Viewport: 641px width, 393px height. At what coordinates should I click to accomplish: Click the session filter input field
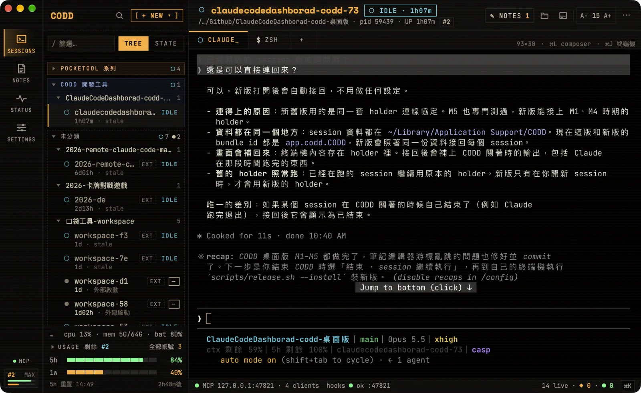(x=81, y=43)
